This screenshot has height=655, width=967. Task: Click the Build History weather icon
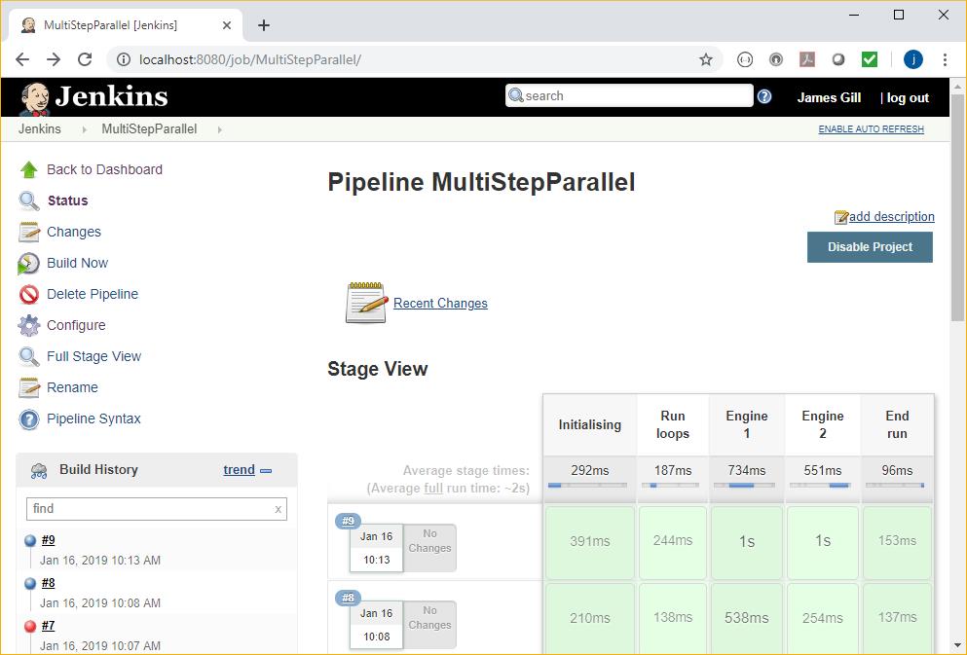pos(39,471)
